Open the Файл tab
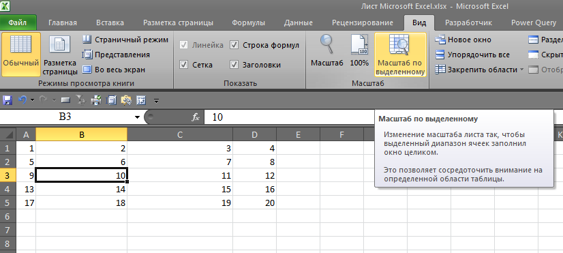Screen dimensions: 563x253 (18, 23)
